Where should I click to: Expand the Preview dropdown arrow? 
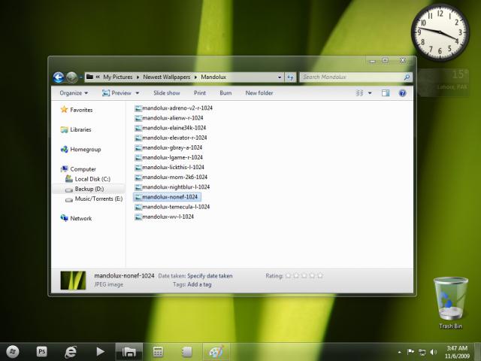[x=138, y=93]
